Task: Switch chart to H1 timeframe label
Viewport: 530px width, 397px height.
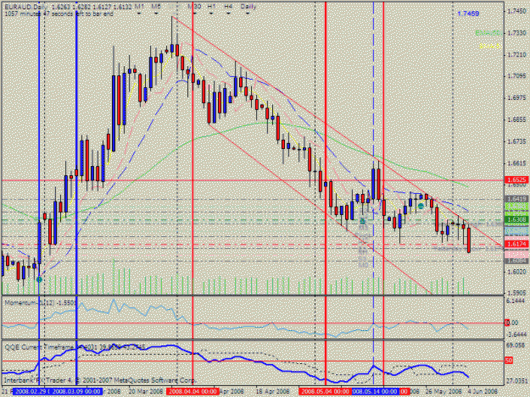Action: 211,7
